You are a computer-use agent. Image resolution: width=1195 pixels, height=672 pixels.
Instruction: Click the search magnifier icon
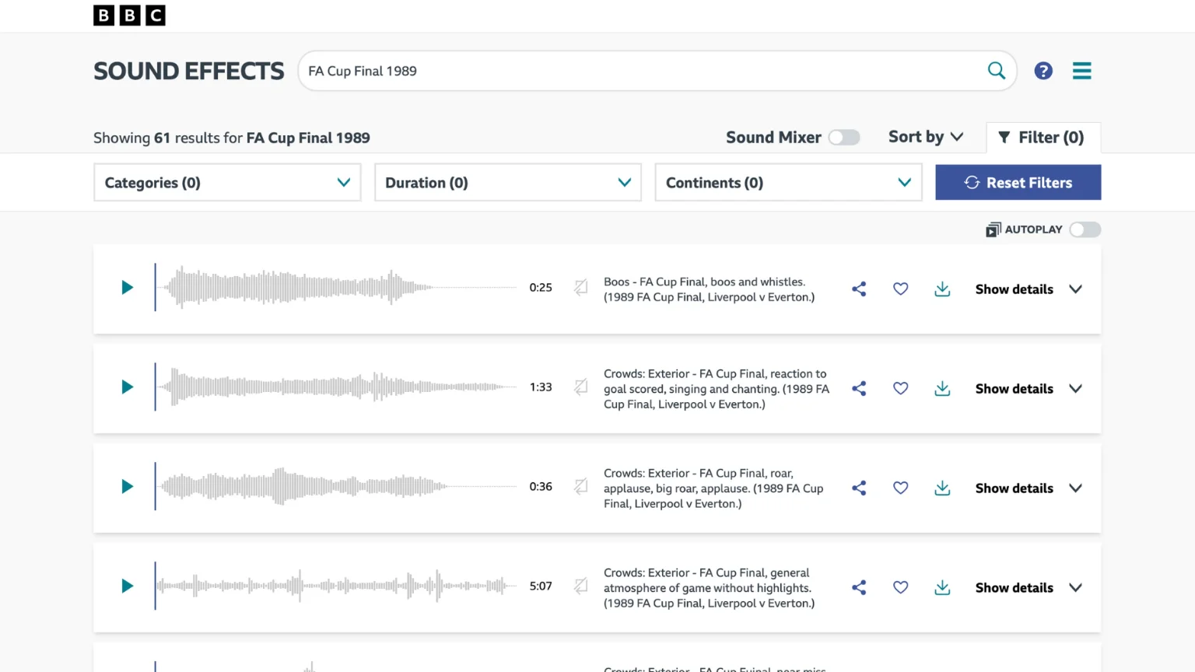click(996, 71)
